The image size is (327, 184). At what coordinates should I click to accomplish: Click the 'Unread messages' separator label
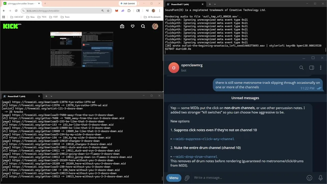(x=245, y=98)
